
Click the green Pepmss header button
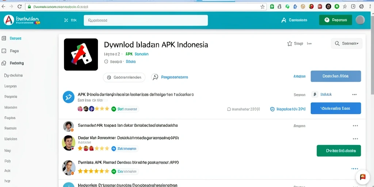(336, 20)
